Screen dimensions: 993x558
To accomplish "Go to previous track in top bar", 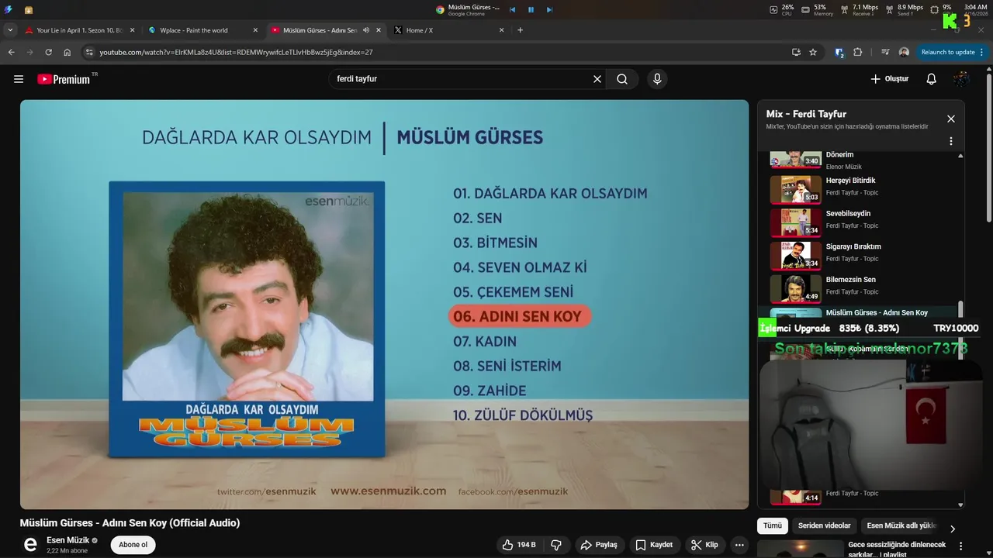I will point(512,9).
